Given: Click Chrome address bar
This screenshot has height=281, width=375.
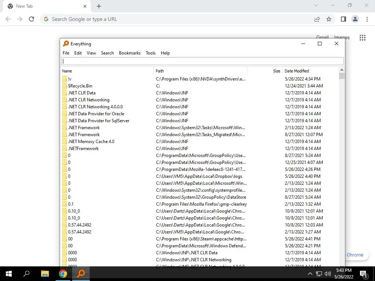Looking at the screenshot, I should tap(177, 19).
